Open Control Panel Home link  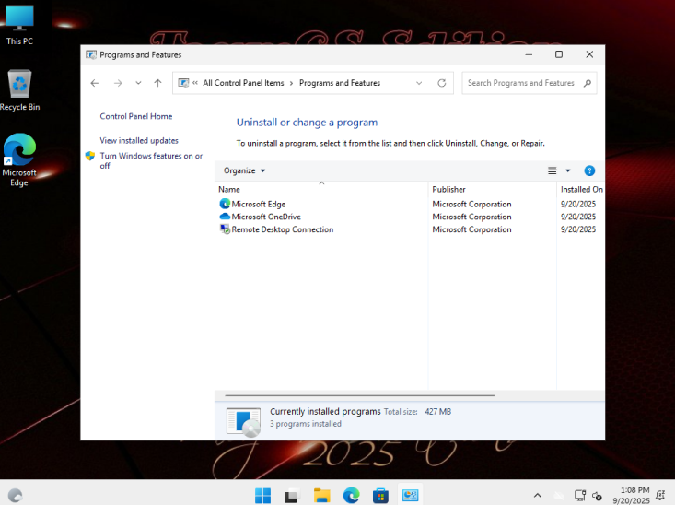tap(136, 116)
